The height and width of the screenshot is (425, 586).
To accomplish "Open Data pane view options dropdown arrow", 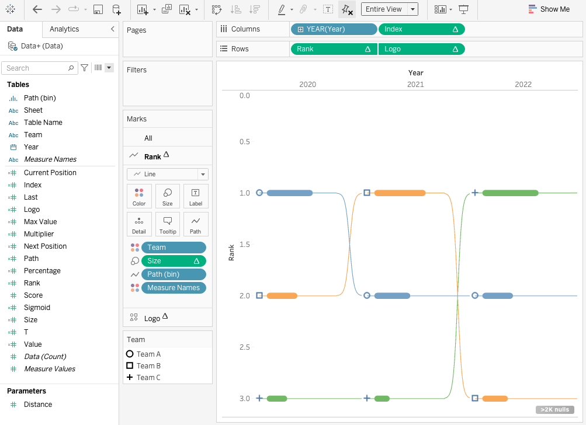I will (109, 68).
